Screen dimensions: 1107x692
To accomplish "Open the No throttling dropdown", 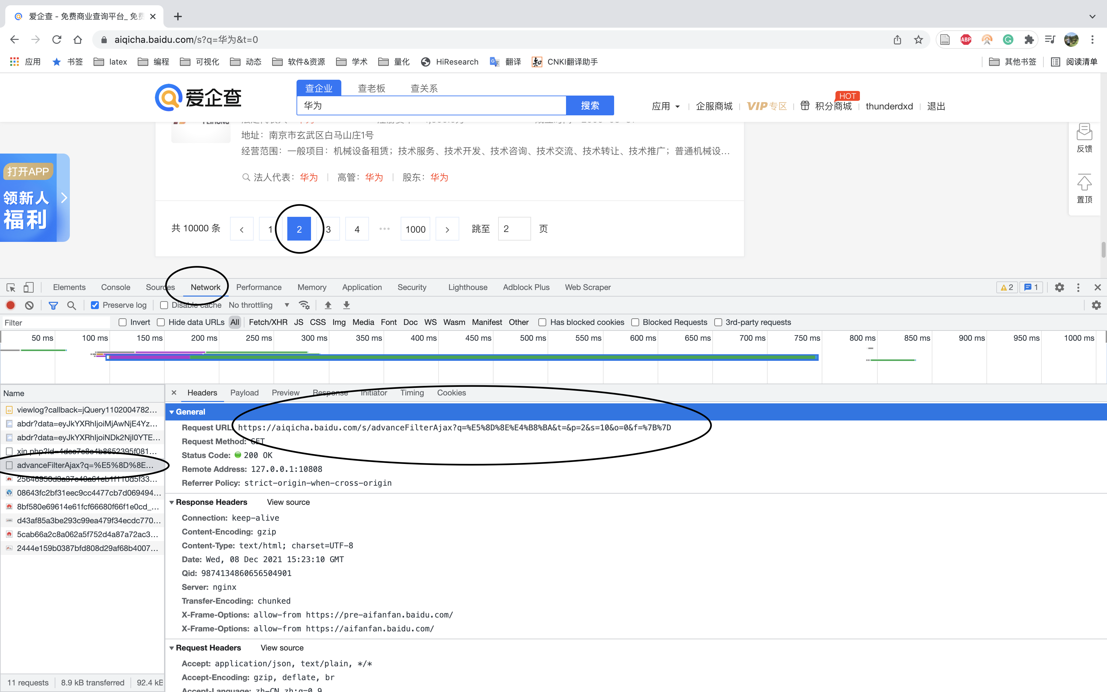I will [x=259, y=305].
